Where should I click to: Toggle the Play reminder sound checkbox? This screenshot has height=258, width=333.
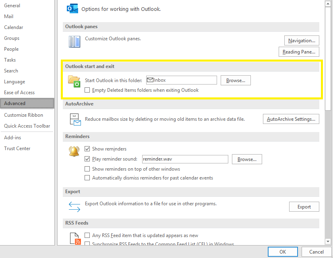[x=87, y=159]
